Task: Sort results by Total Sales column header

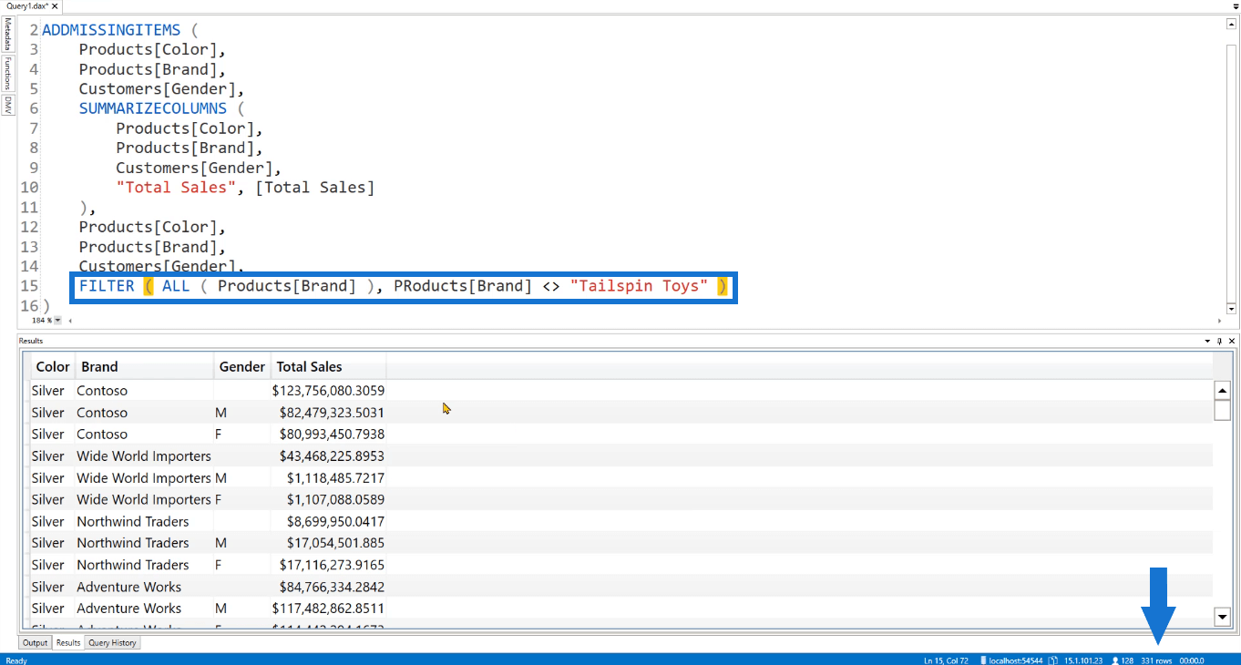Action: [328, 366]
